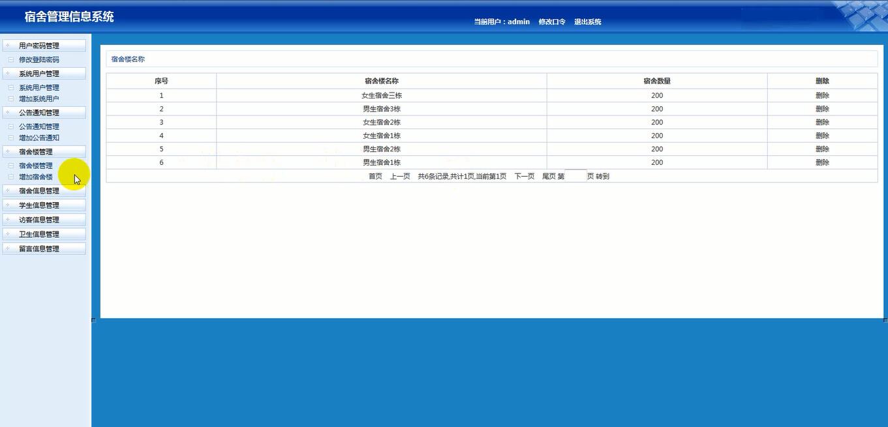The image size is (888, 427).
Task: Click the 修改口令 link in header
Action: 552,22
